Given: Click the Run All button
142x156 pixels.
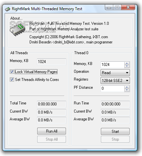Looking at the screenshot, I should [x=52, y=131].
